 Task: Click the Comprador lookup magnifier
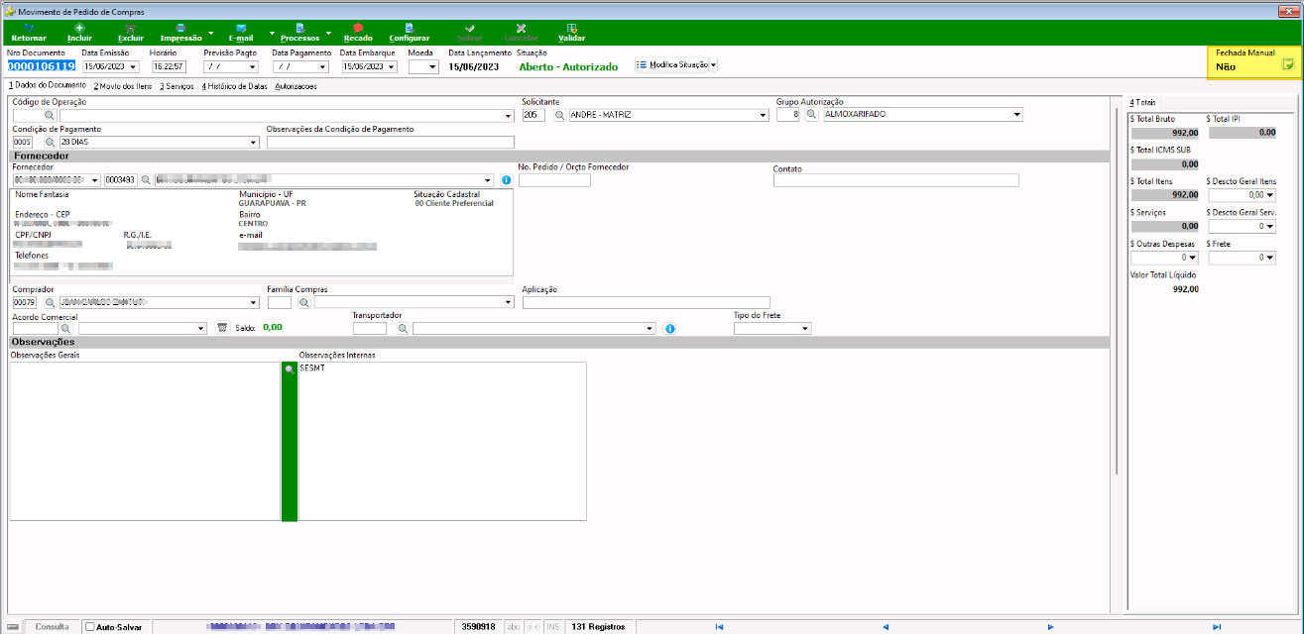click(49, 303)
